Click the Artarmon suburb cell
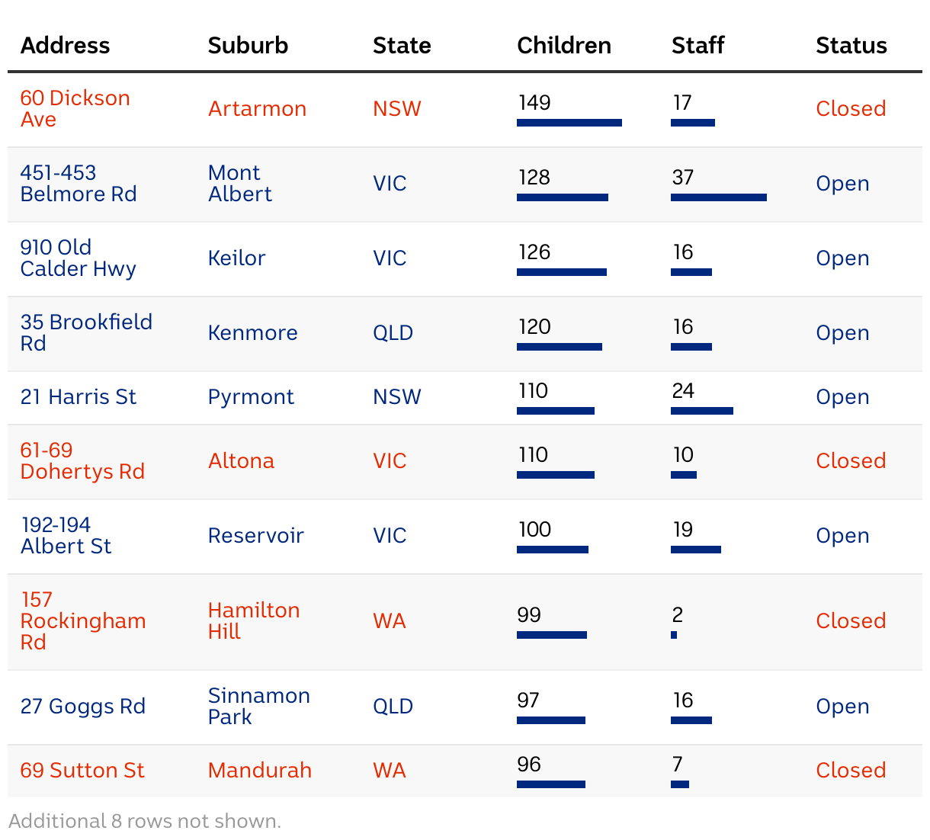Image resolution: width=930 pixels, height=840 pixels. [257, 109]
